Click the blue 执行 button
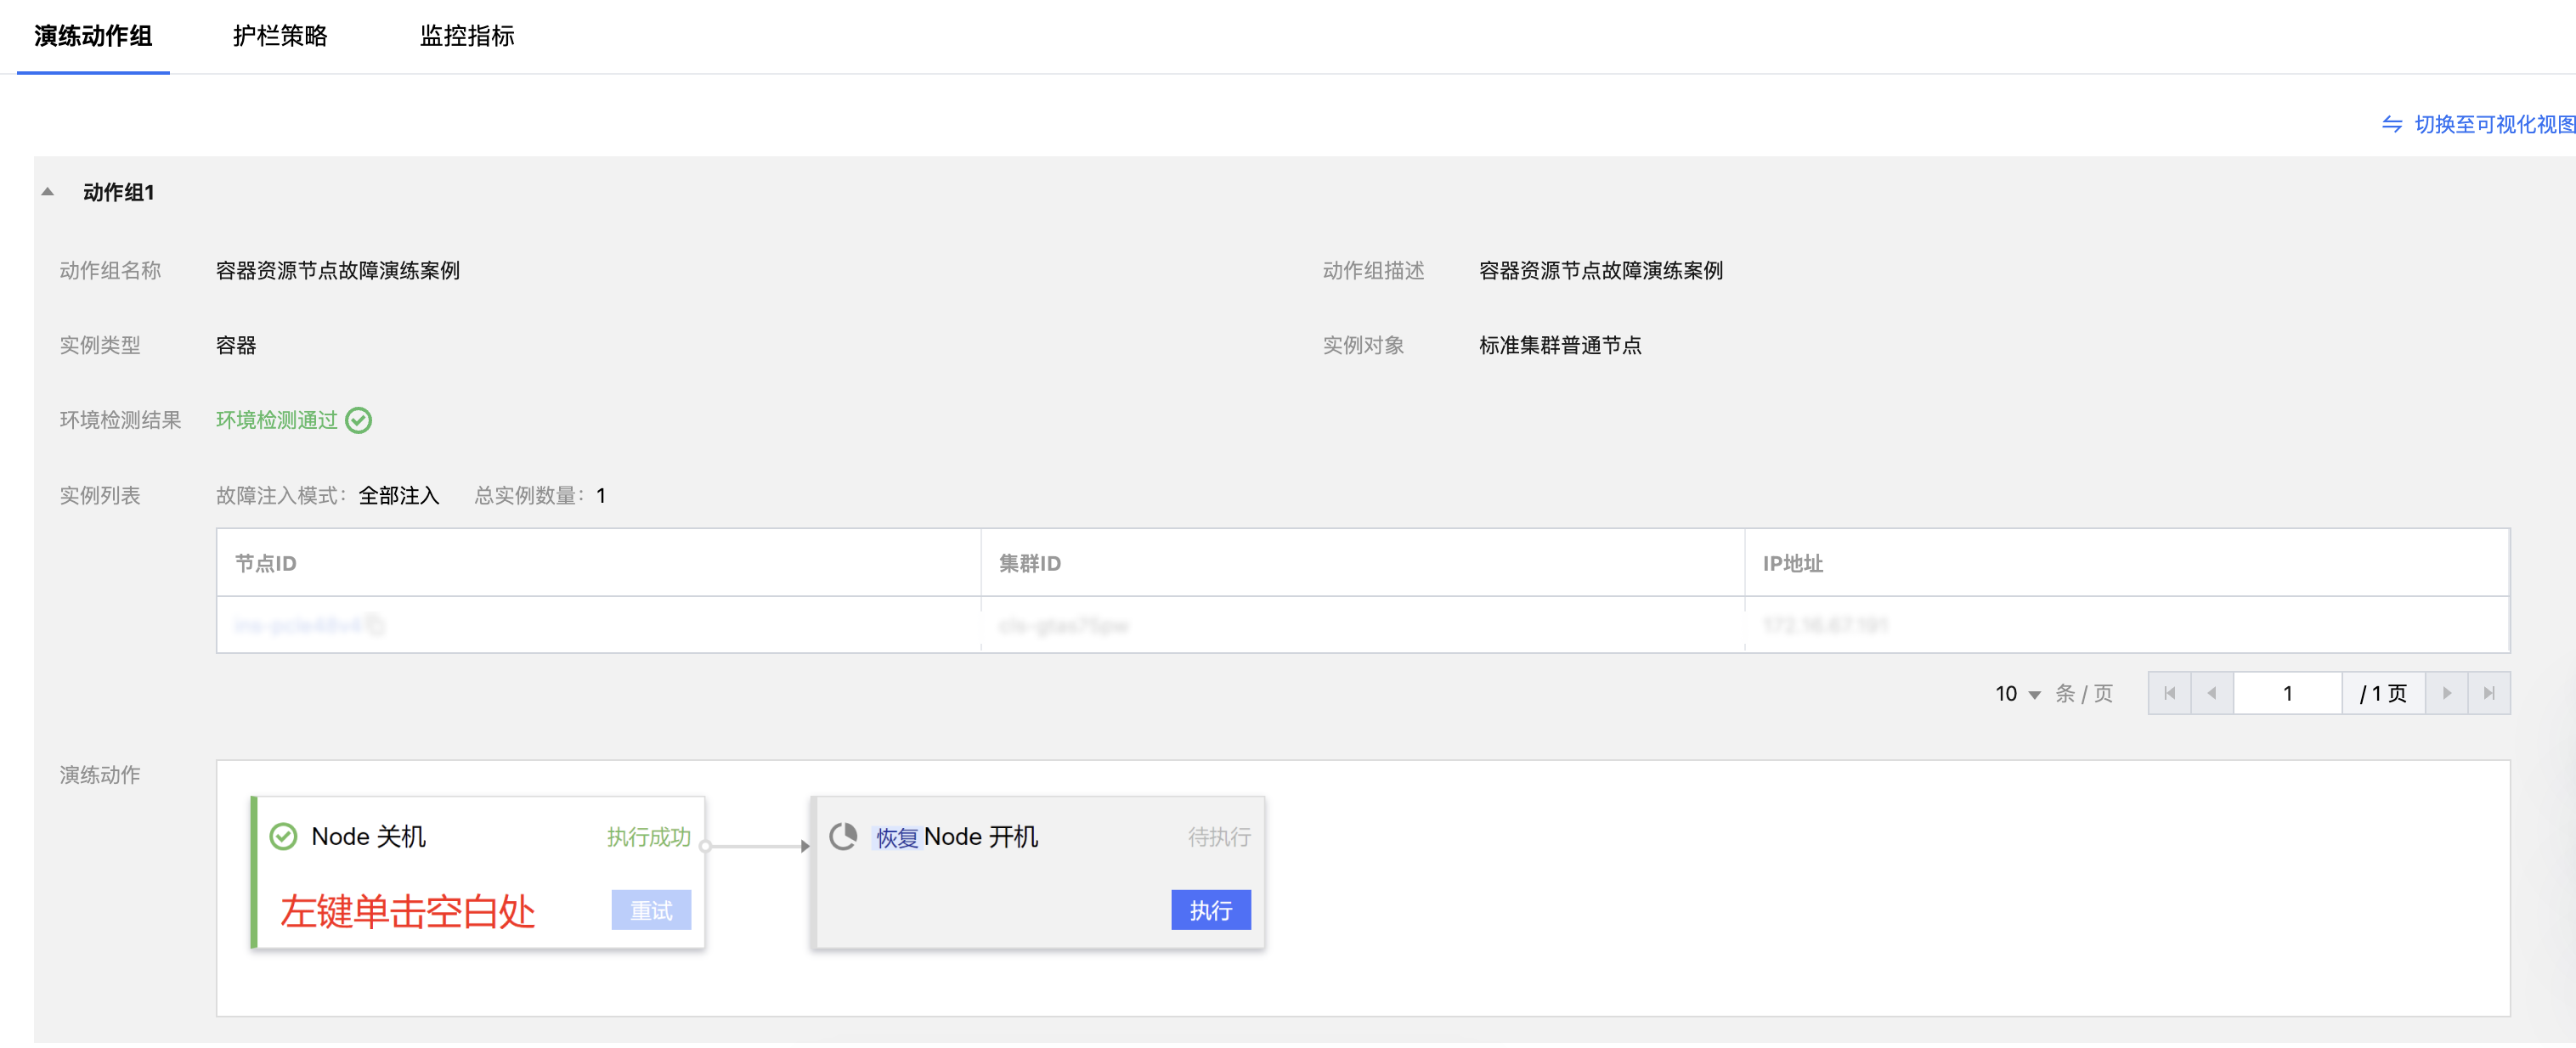Viewport: 2576px width, 1048px height. tap(1210, 910)
